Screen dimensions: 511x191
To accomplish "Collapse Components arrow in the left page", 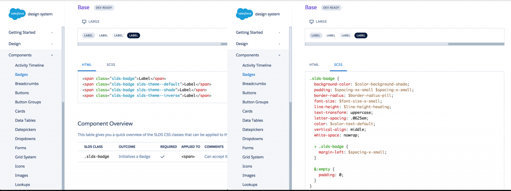I will click(52, 55).
